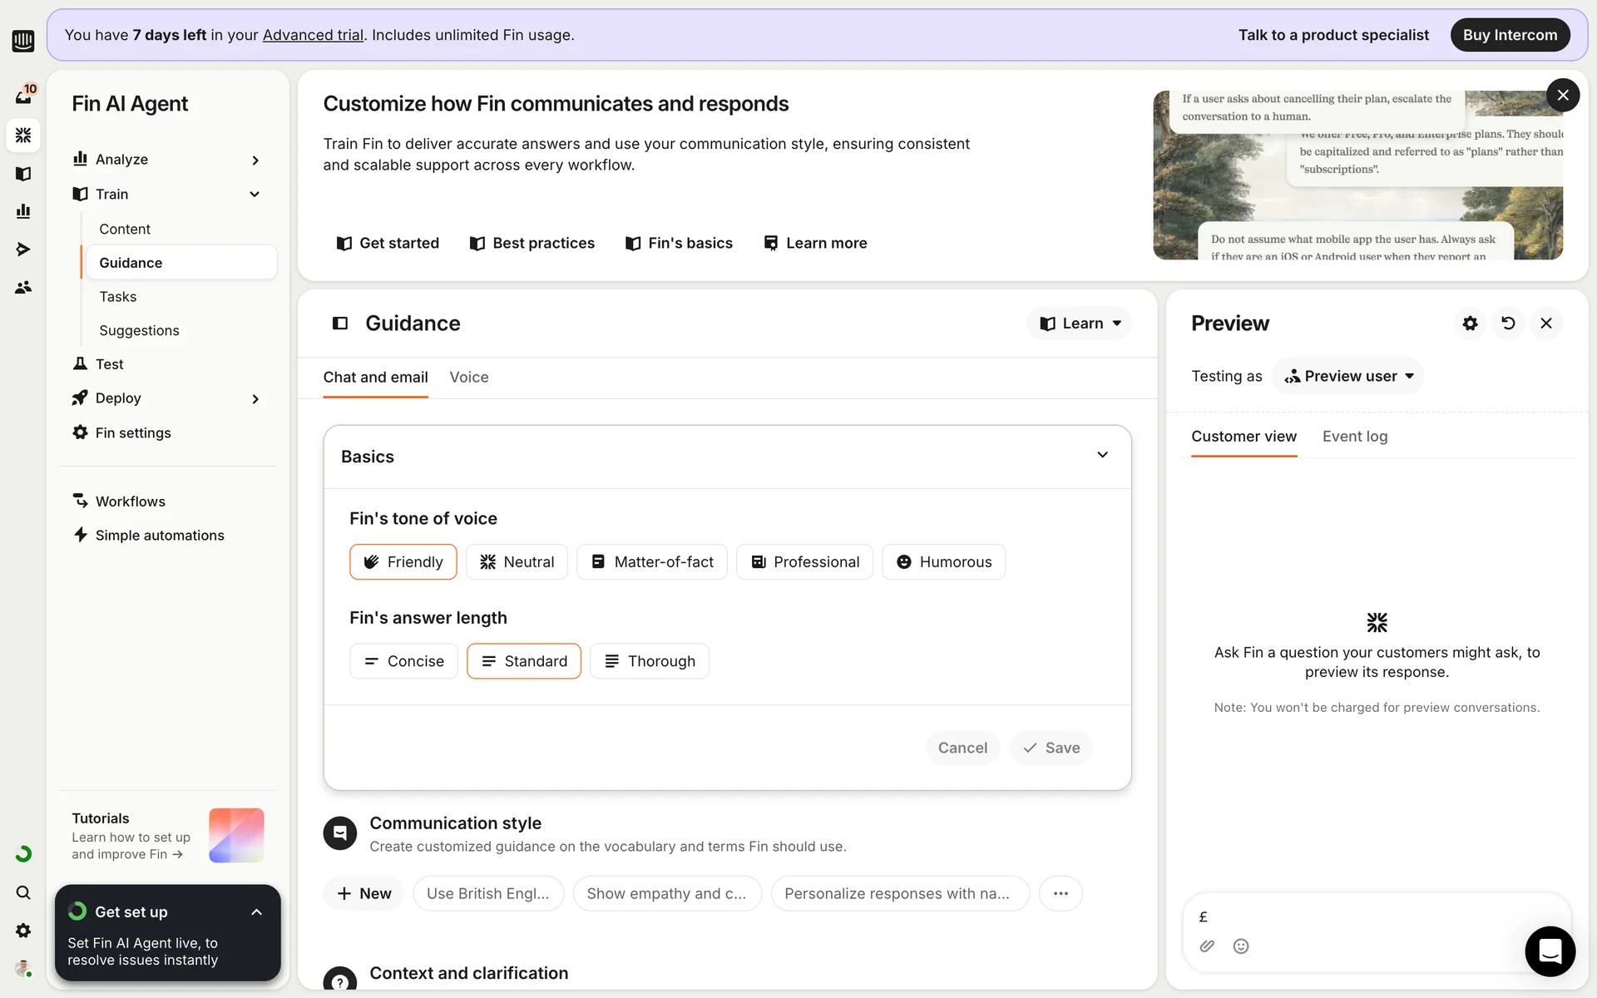The width and height of the screenshot is (1597, 998).
Task: Collapse the Basics section chevron
Action: coord(1102,455)
